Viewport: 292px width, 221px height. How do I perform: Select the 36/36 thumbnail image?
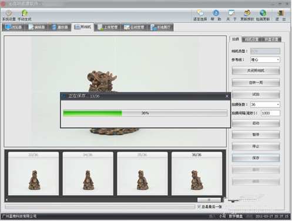tap(197, 173)
